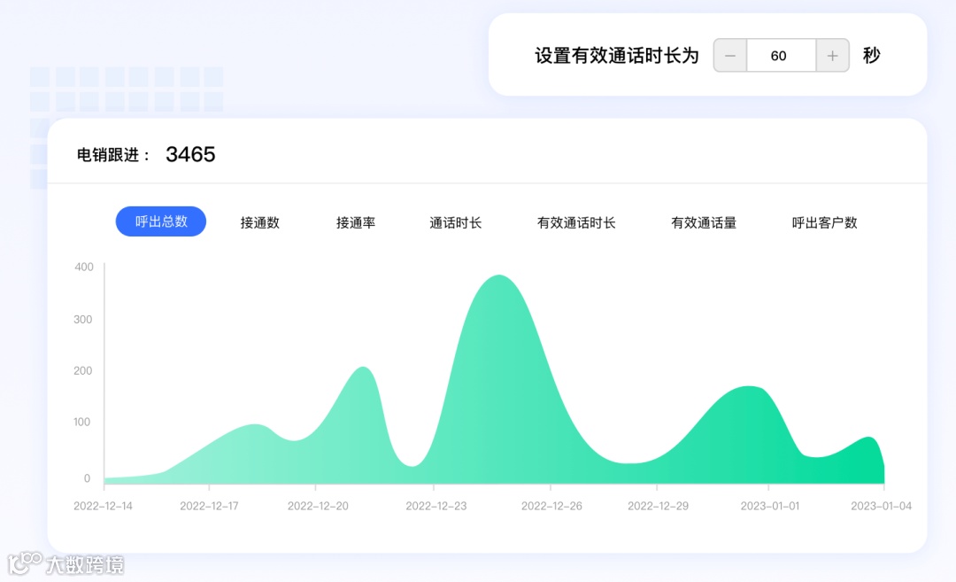
Task: Click the minus icon to decrease call duration
Action: point(729,55)
